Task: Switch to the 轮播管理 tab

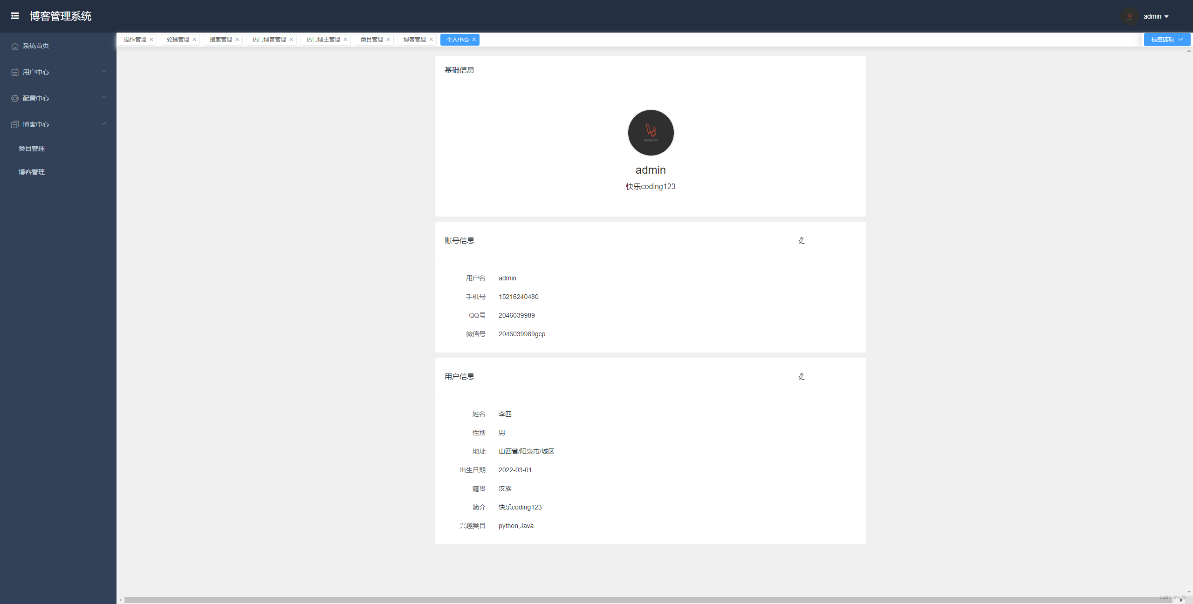Action: click(178, 40)
